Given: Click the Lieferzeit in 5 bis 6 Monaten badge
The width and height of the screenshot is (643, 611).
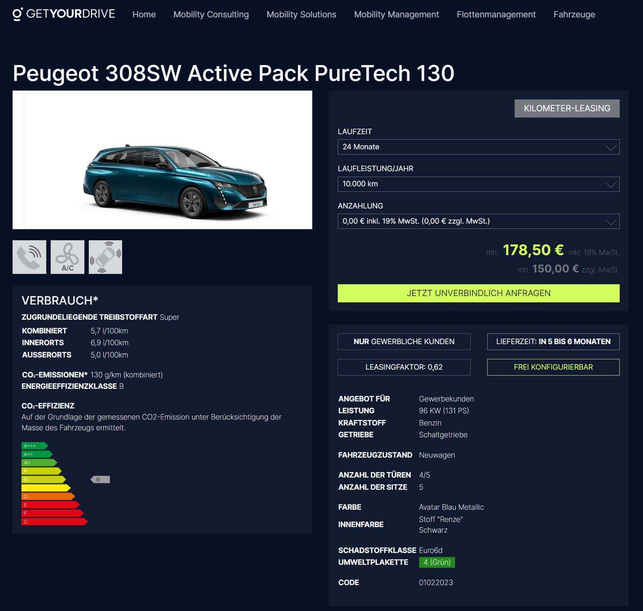Looking at the screenshot, I should 553,342.
